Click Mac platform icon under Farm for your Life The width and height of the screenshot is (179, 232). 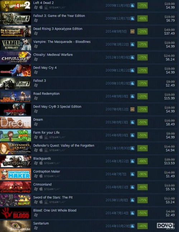(x=41, y=137)
